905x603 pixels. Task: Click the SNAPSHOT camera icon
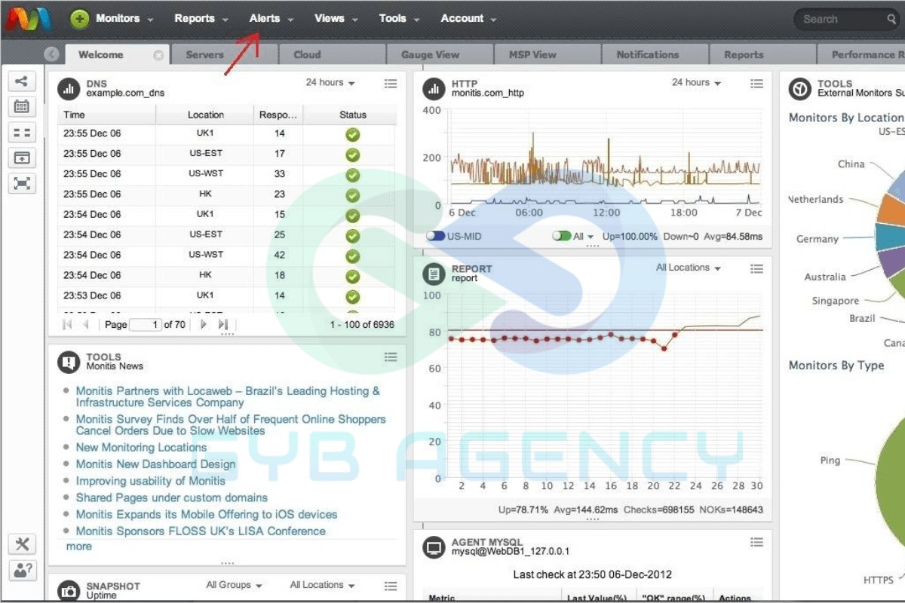[69, 591]
